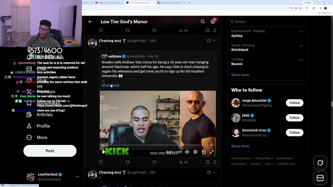The image size is (333, 187).
Task: Open video settings gear icon
Action: (195, 152)
